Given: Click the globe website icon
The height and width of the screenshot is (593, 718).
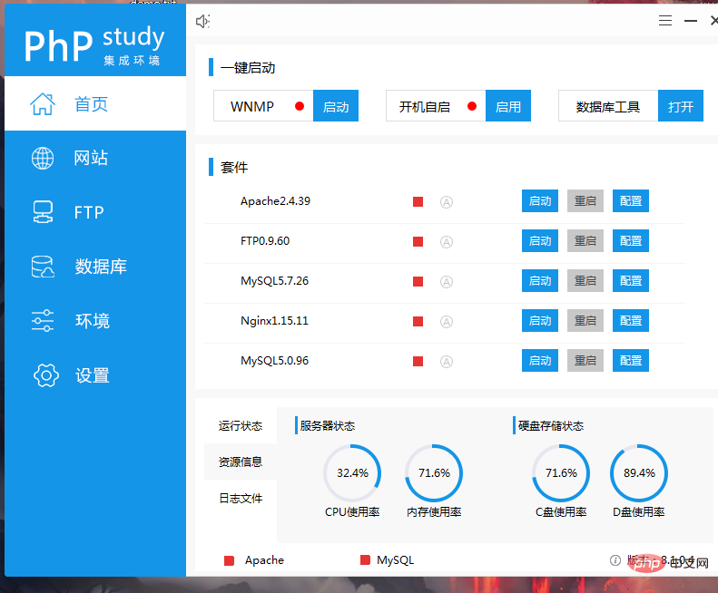Looking at the screenshot, I should pyautogui.click(x=43, y=159).
